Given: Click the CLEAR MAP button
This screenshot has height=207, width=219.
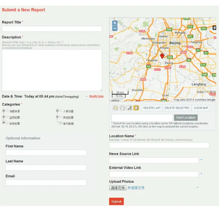Looking at the screenshot, I should tap(201, 108).
